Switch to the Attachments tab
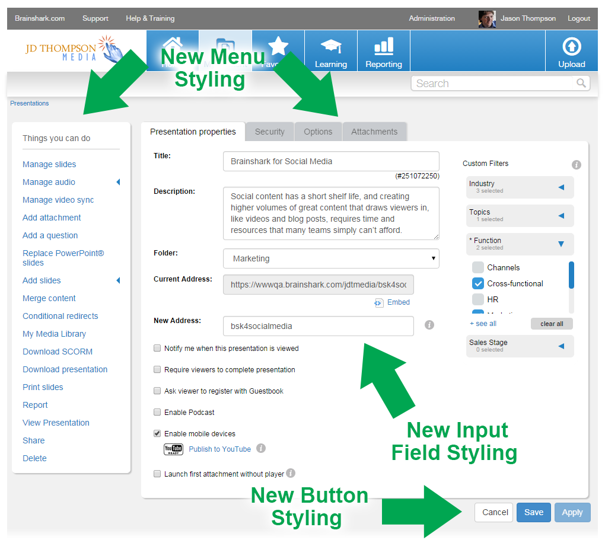Viewport: 605px width, 543px height. pyautogui.click(x=374, y=132)
